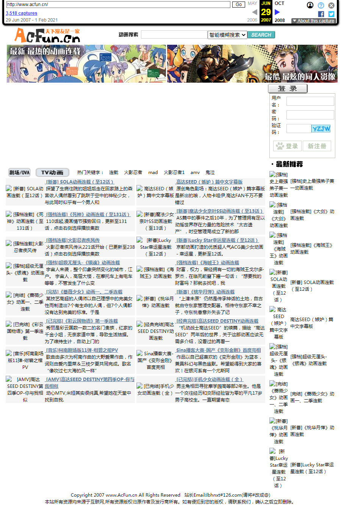Open the [已完结]手机少女动画连载（全） link

pos(209,380)
